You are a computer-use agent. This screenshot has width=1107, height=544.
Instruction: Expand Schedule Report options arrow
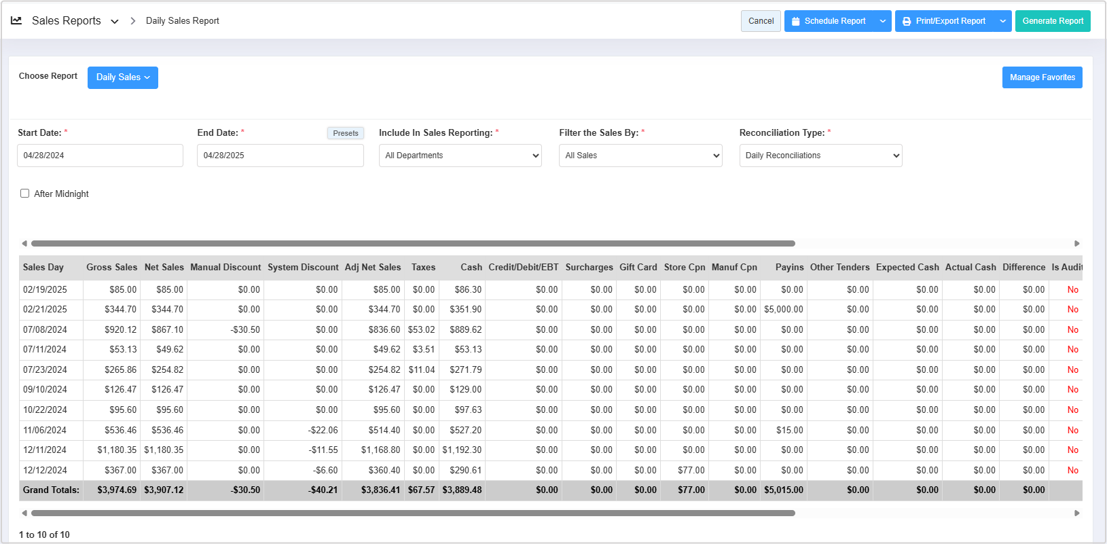click(x=882, y=21)
